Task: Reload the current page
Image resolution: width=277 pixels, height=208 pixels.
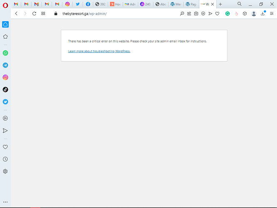Action: [x=34, y=13]
